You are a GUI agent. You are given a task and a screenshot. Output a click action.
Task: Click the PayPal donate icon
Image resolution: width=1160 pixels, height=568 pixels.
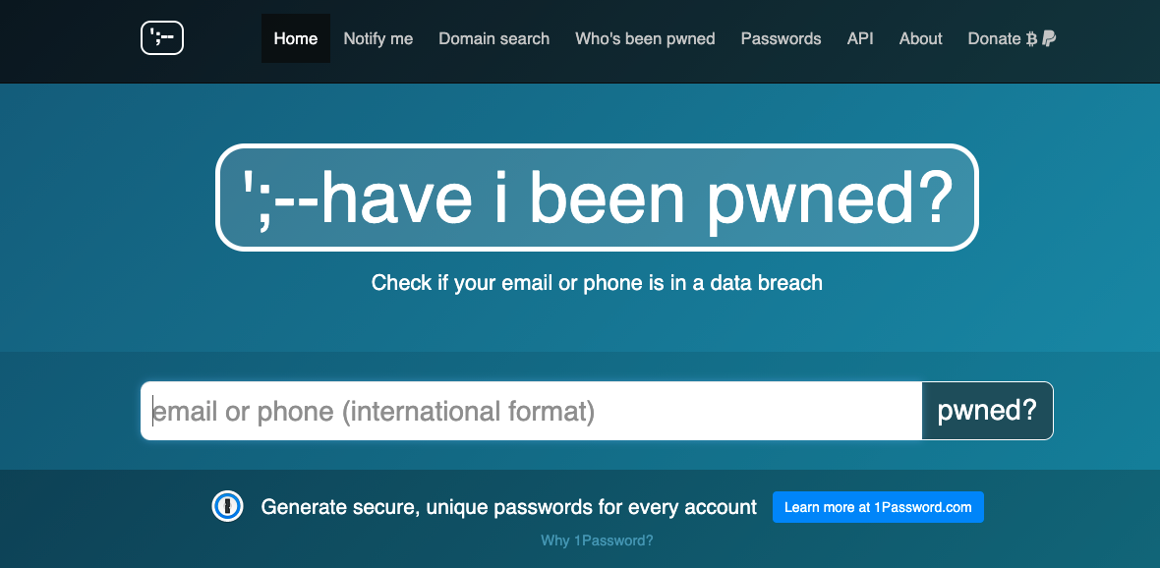coord(1049,39)
